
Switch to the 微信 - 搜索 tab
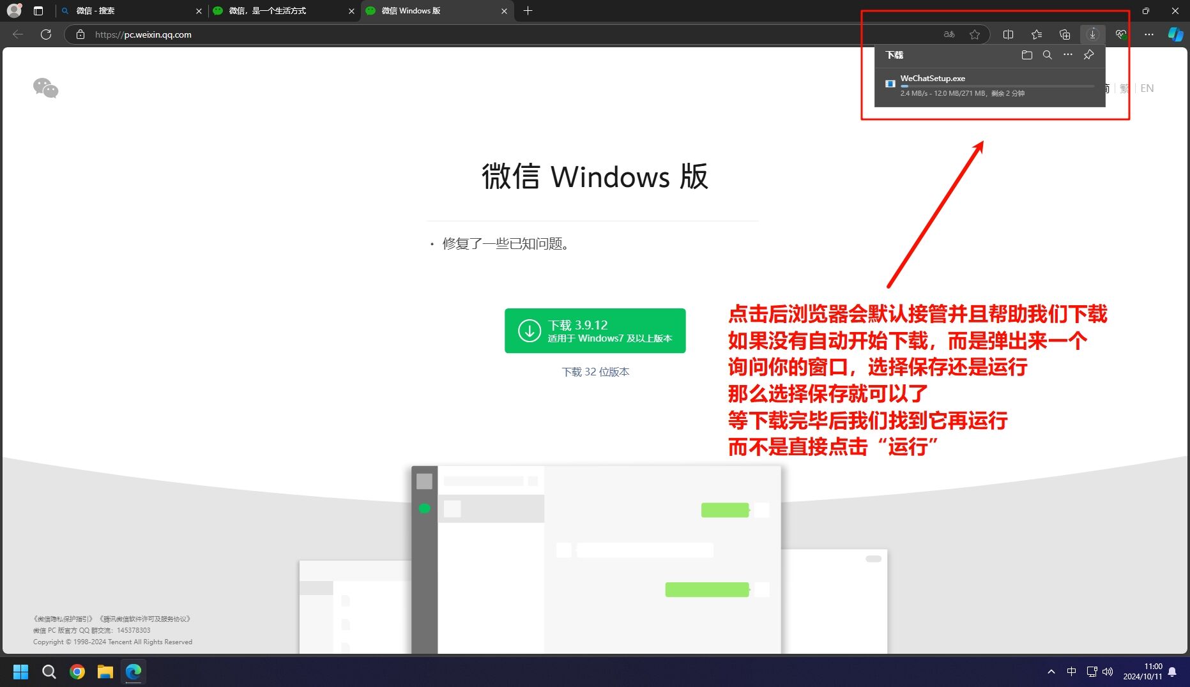[128, 11]
